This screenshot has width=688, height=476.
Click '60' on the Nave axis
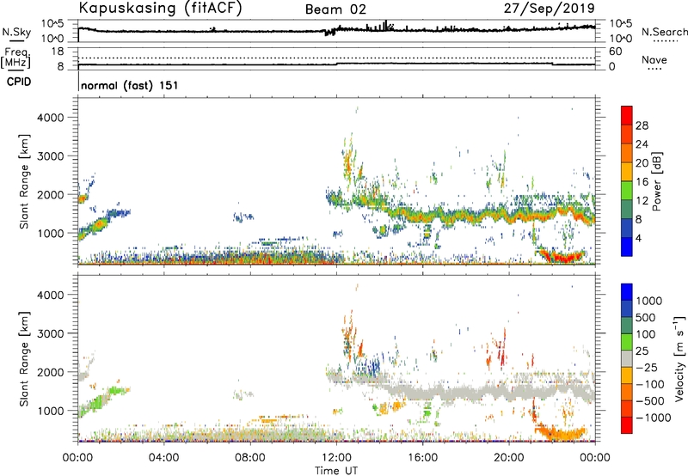[x=615, y=52]
